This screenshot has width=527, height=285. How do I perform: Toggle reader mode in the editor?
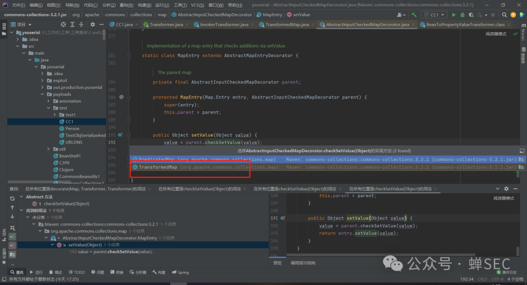click(x=496, y=34)
